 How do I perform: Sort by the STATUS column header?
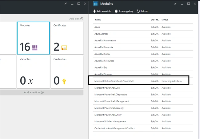165,20
